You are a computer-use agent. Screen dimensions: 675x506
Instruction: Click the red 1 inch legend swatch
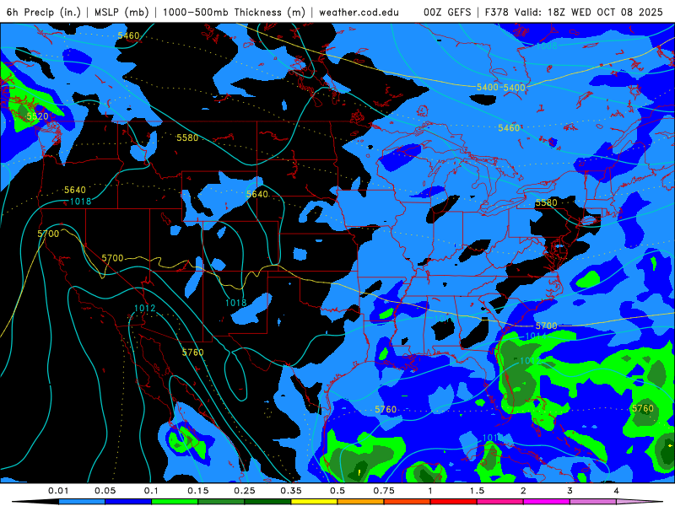click(x=454, y=502)
